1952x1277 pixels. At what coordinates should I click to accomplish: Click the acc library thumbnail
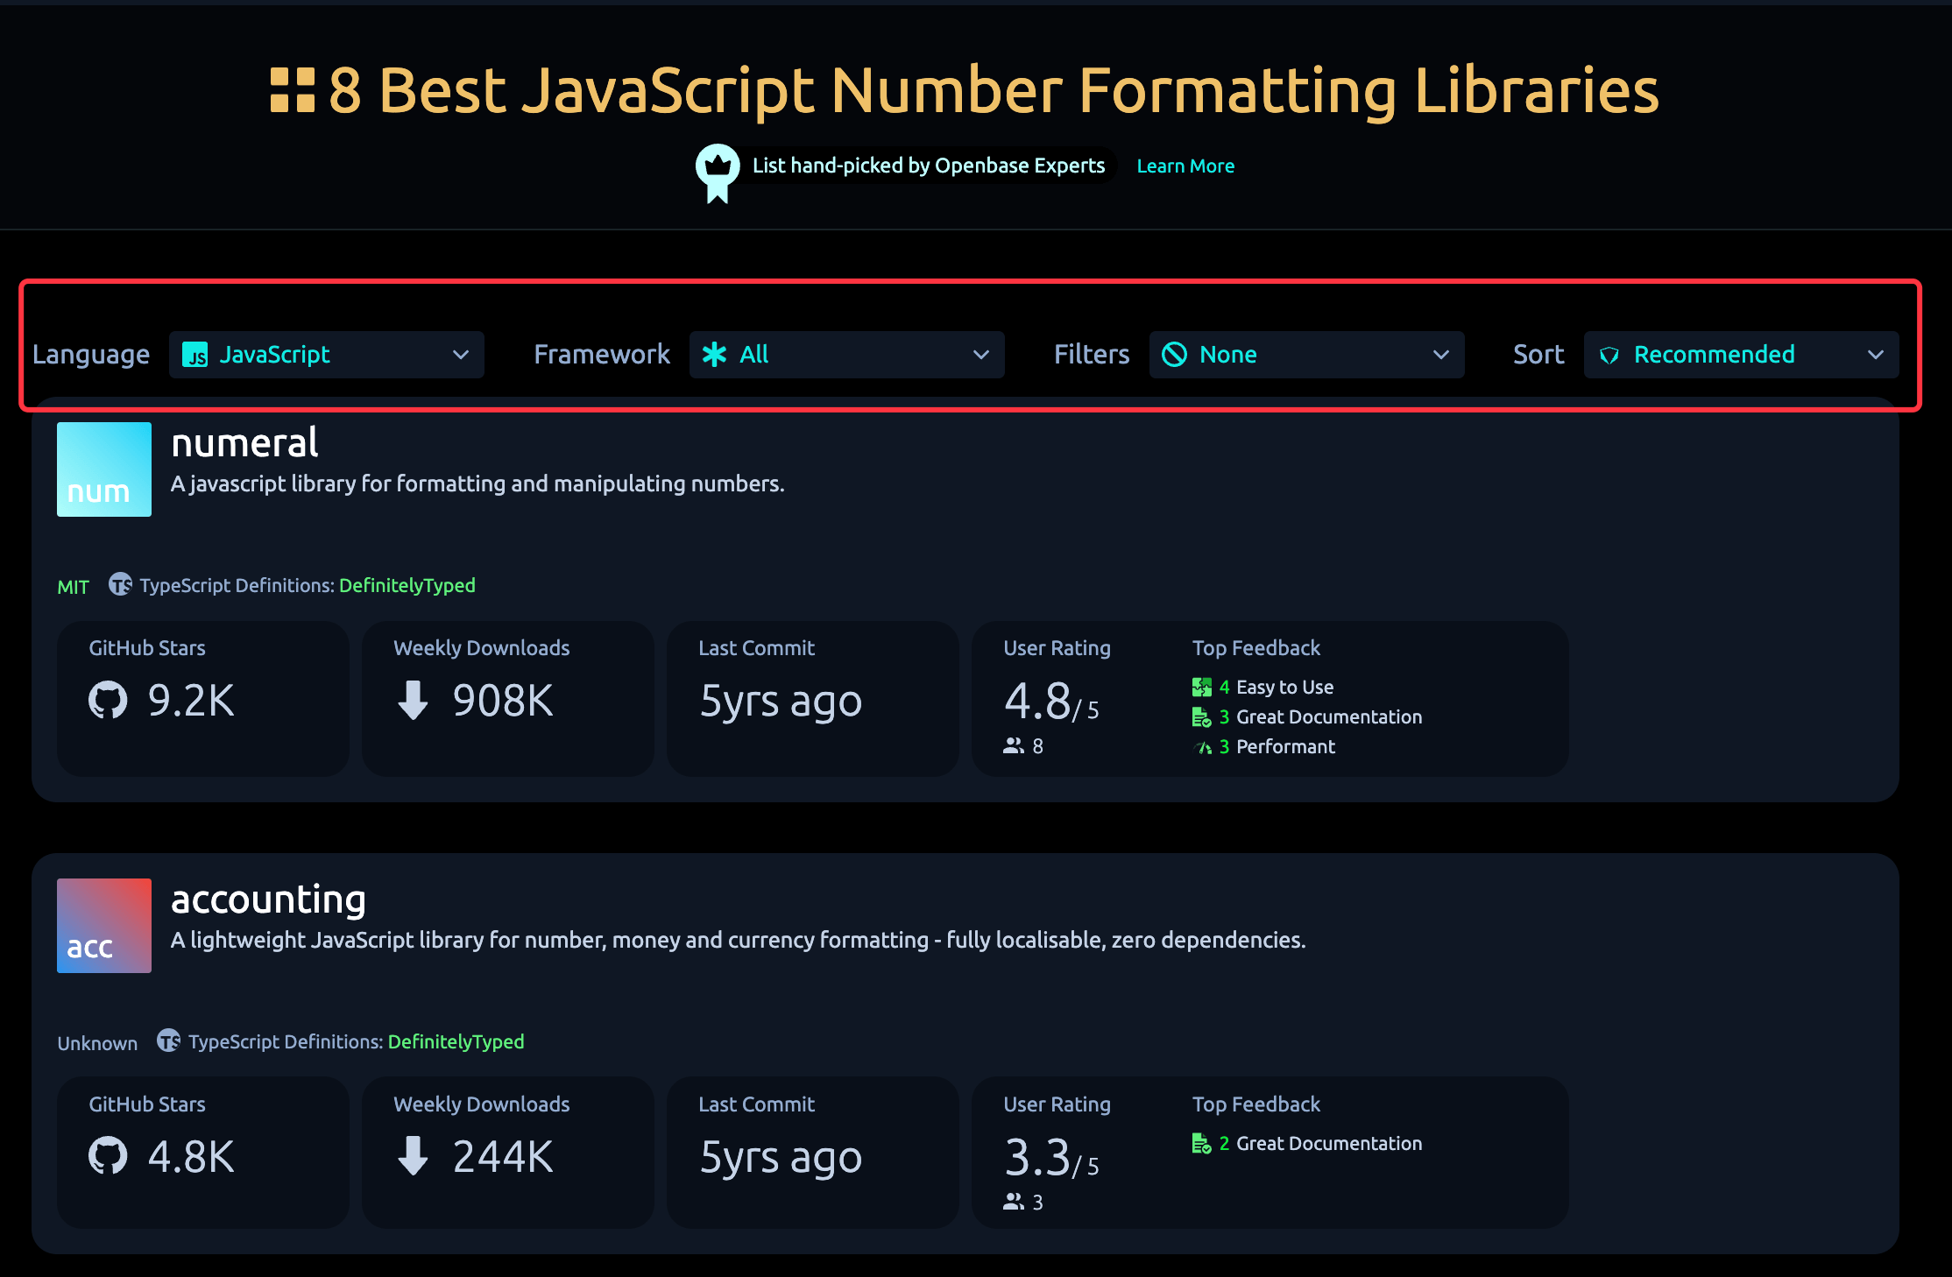pos(104,926)
